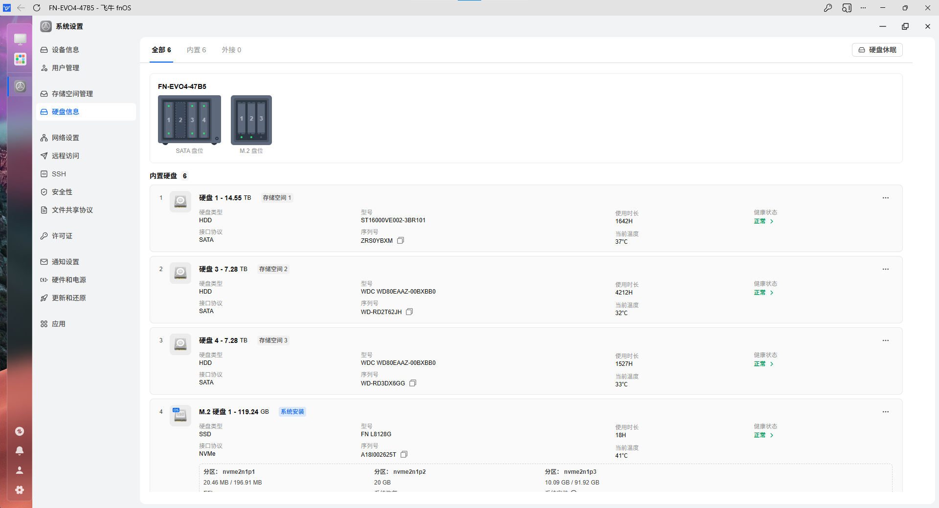Screen dimensions: 939x508
Task: Click the 系统安装 tag
Action: pos(292,412)
